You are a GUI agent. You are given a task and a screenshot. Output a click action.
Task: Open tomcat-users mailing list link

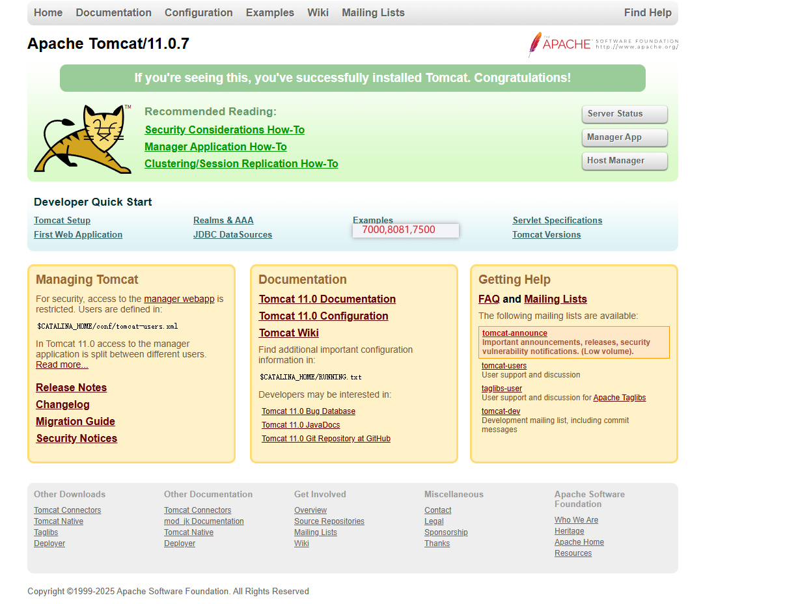[504, 366]
